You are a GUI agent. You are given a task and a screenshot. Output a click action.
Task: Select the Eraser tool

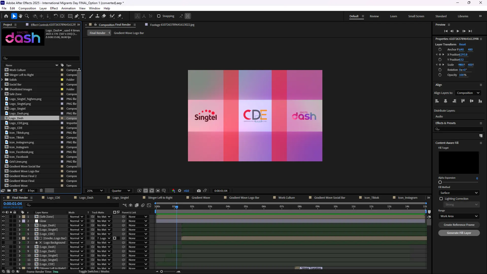pos(104,16)
